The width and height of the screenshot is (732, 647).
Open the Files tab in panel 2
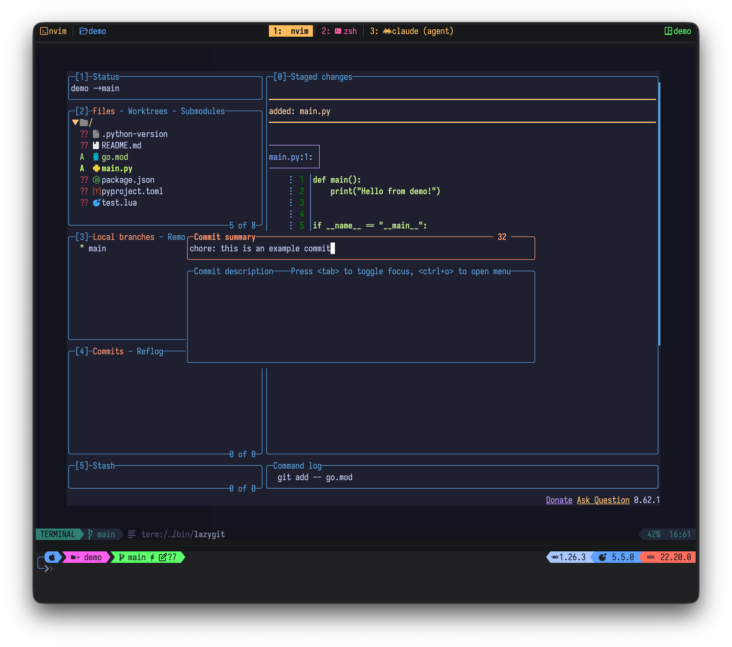pyautogui.click(x=104, y=111)
